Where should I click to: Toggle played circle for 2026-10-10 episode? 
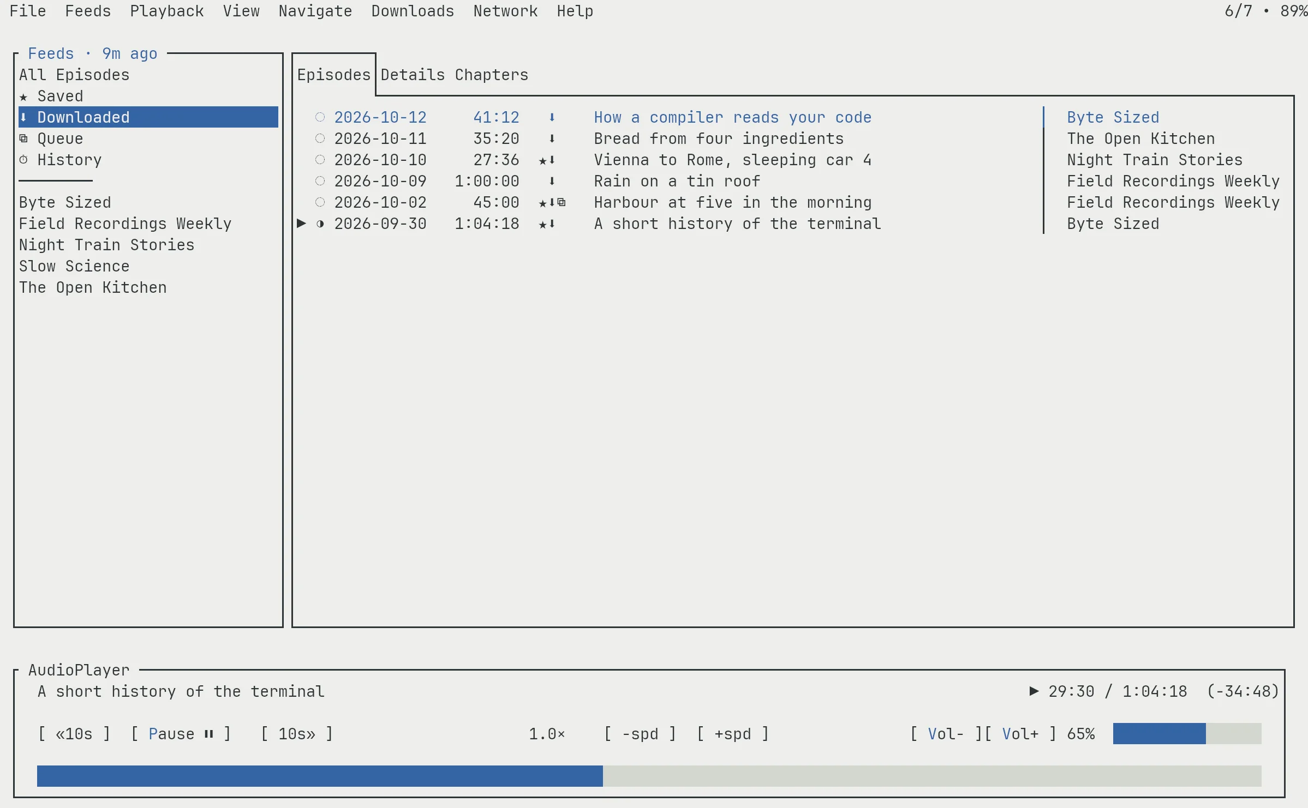point(320,160)
